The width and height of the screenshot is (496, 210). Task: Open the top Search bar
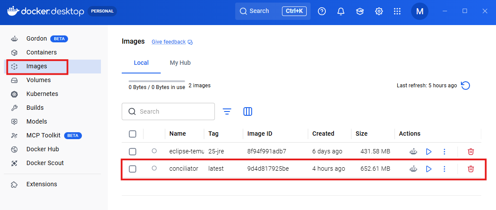tap(272, 11)
